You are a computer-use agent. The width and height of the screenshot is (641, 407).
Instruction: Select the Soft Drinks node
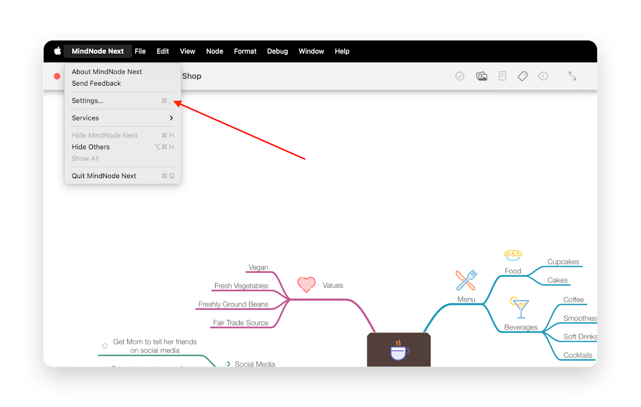tap(580, 337)
